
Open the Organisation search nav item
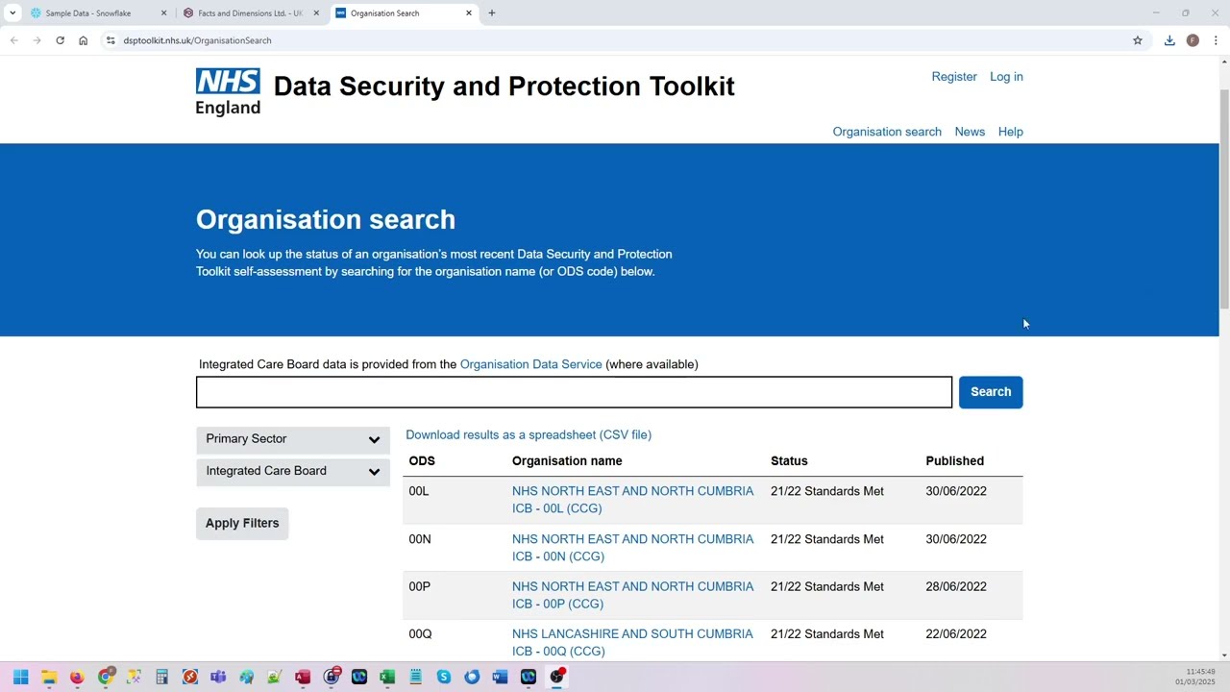click(887, 132)
